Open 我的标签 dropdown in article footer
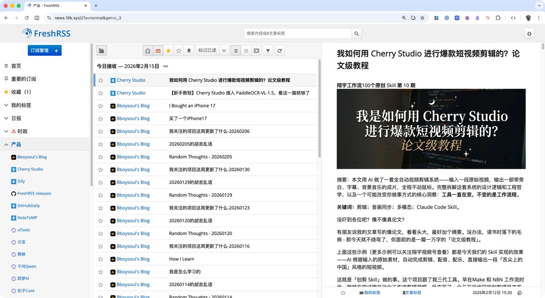Viewport: 545px width, 298px height. [x=370, y=293]
